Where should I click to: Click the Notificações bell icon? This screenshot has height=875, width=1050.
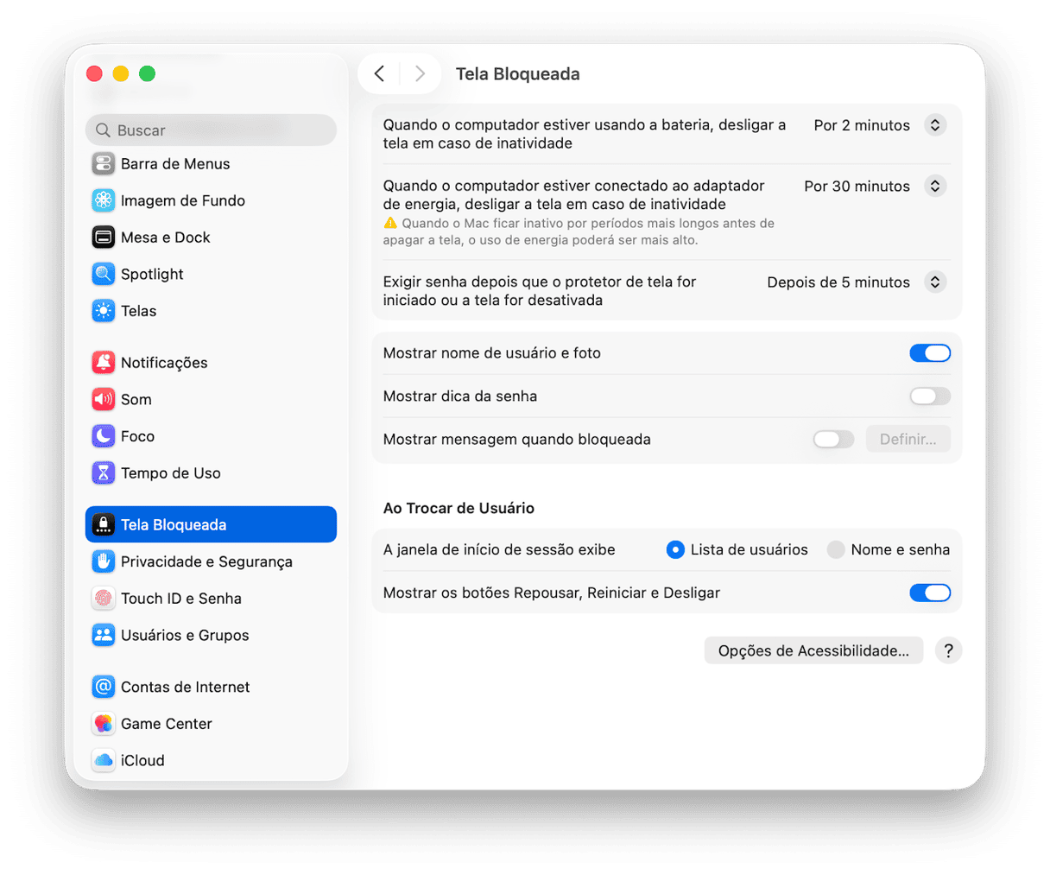pos(104,363)
